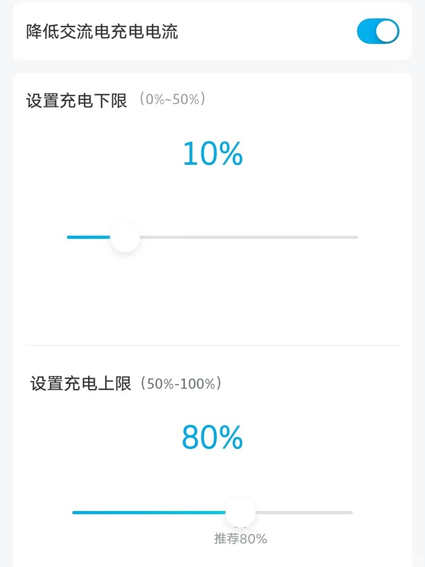Click far left end of upper limit slider
This screenshot has width=425, height=567.
click(x=75, y=512)
